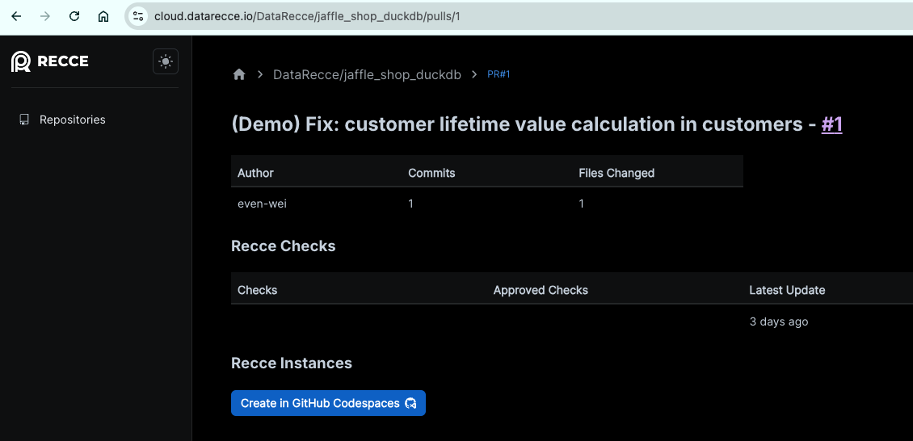Select the PR#1 breadcrumb item
The height and width of the screenshot is (441, 913).
pyautogui.click(x=499, y=74)
